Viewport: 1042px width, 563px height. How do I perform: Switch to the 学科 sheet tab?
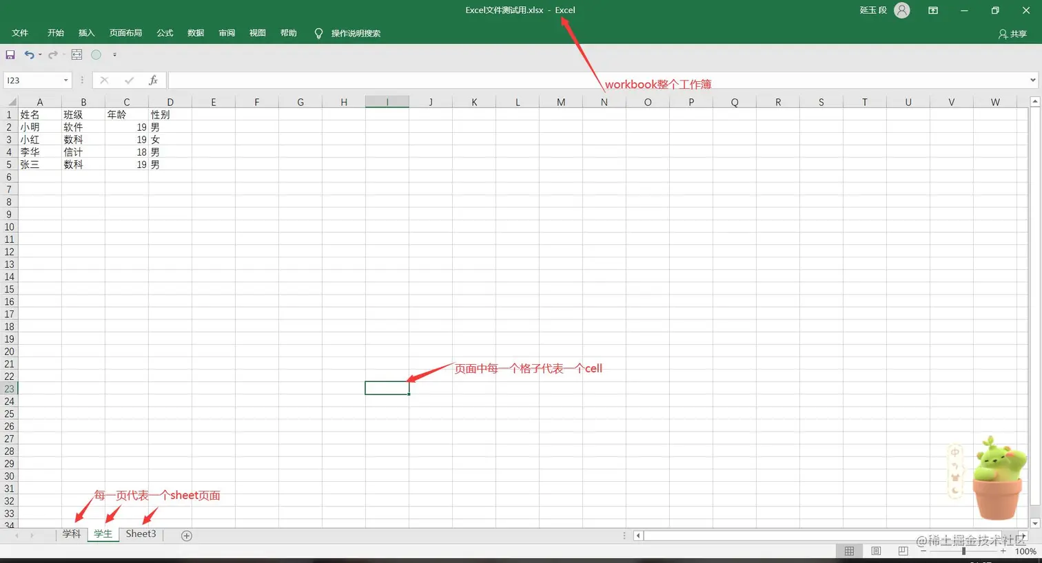(x=72, y=534)
